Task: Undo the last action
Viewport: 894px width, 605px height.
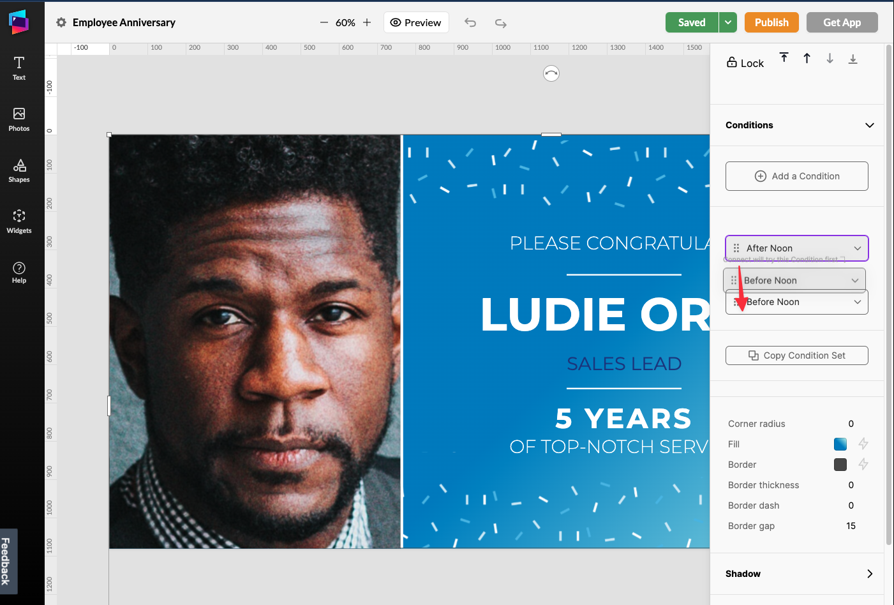Action: click(x=470, y=23)
